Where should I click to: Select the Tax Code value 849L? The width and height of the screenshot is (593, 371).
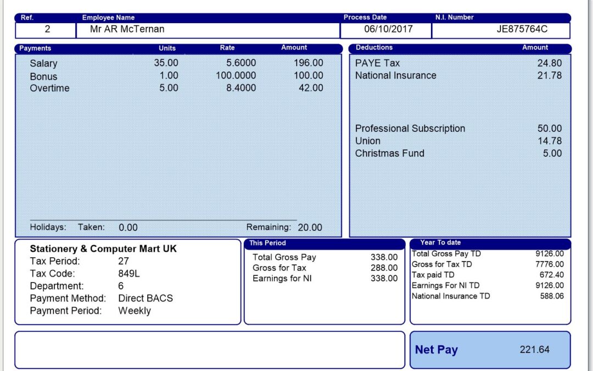(x=130, y=274)
